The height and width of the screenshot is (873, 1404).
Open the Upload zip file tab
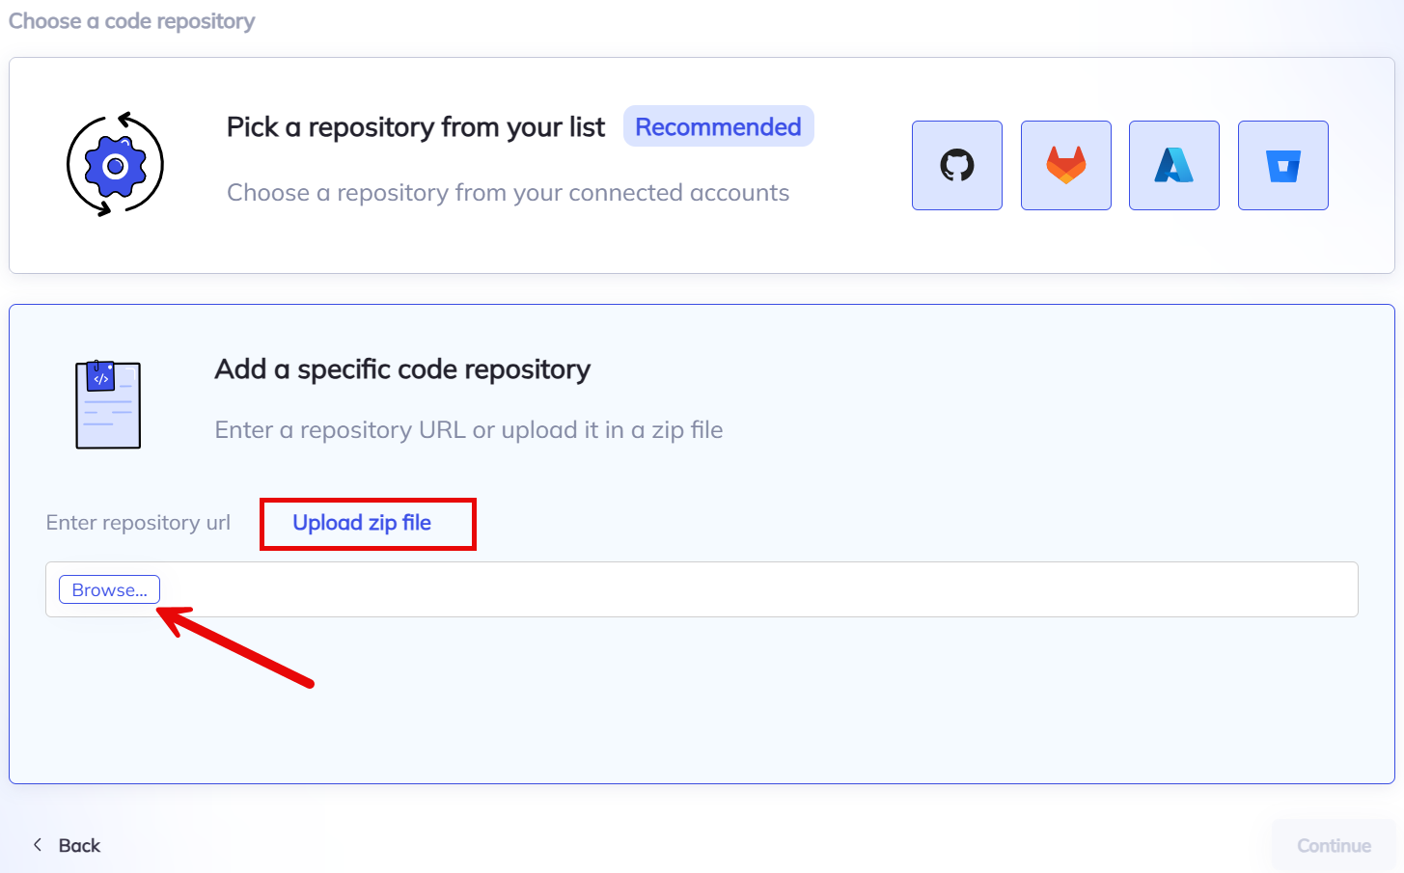click(x=362, y=523)
